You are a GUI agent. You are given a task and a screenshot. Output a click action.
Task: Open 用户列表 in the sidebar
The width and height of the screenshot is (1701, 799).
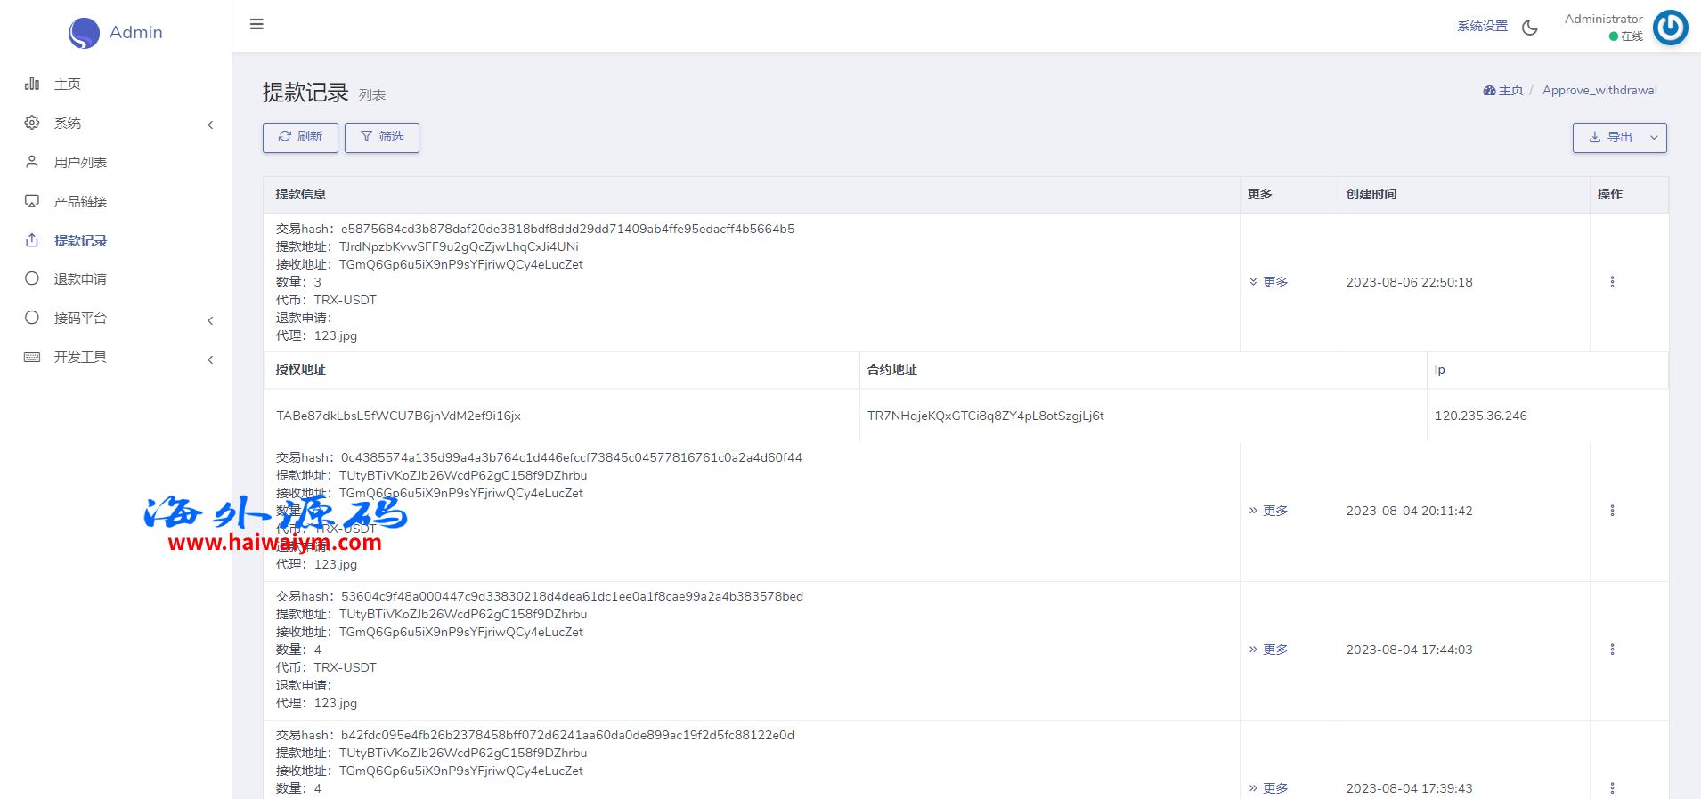(80, 163)
